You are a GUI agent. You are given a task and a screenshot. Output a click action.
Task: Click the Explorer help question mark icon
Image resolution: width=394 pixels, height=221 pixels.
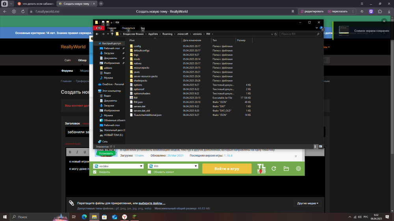tap(321, 28)
